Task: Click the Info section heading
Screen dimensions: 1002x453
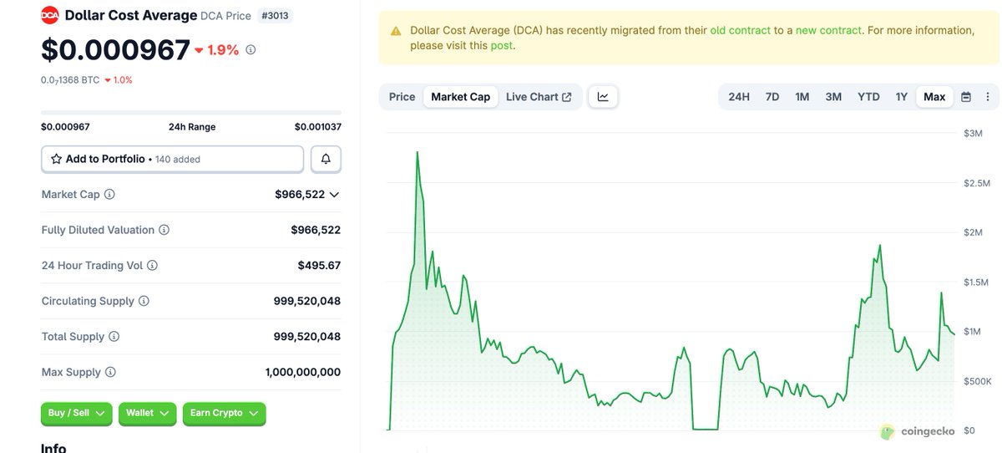Action: [53, 447]
